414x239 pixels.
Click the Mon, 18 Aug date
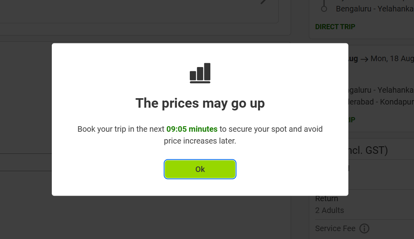(x=392, y=59)
